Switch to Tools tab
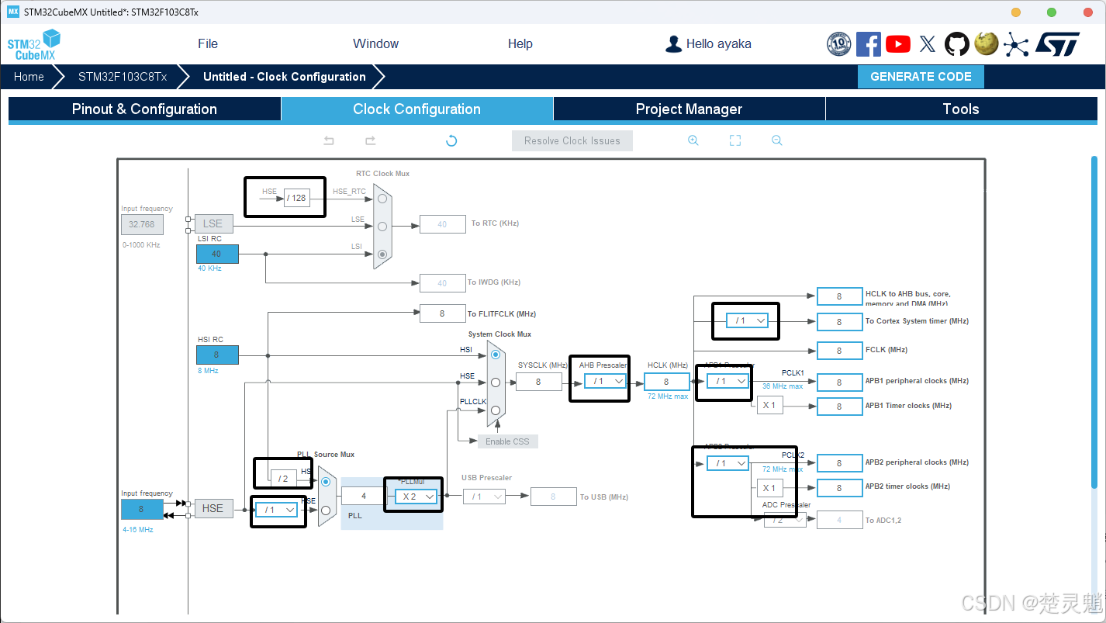The image size is (1106, 623). pos(961,109)
